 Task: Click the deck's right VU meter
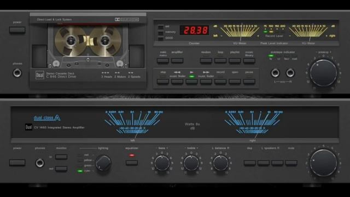(x=309, y=31)
